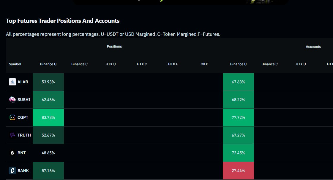Open the ALAB symbol name
Viewport: 333px width, 180px height.
click(x=23, y=82)
